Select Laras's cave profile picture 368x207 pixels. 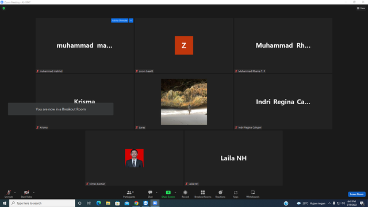coord(184,102)
